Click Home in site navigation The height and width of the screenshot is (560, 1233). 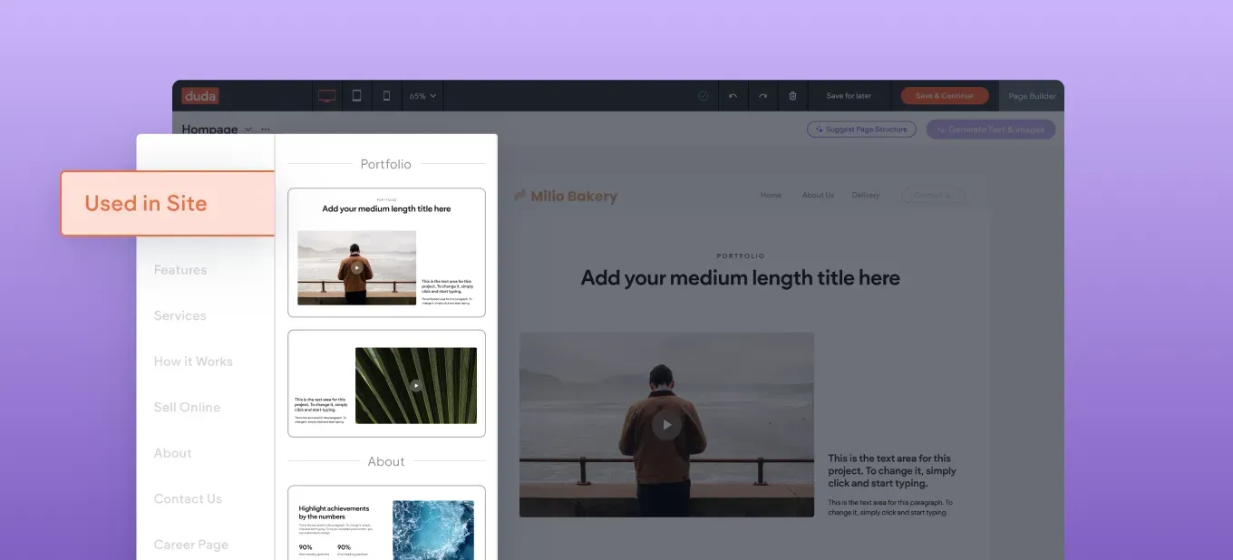[771, 195]
